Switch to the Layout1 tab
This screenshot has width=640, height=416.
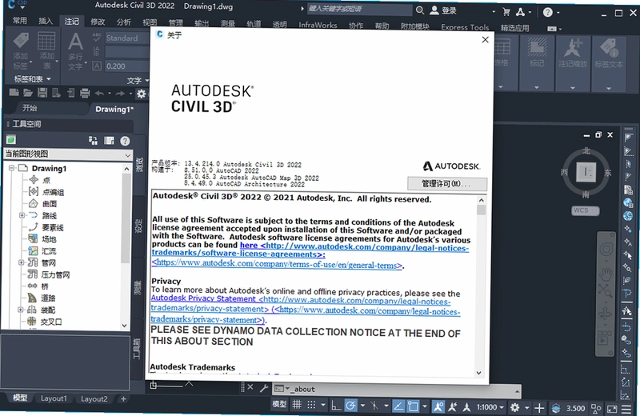point(54,398)
